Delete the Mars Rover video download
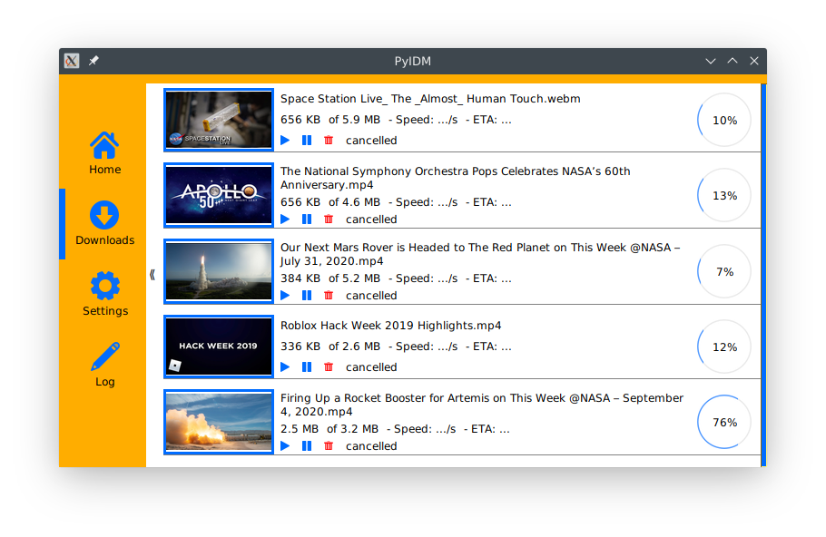 (x=329, y=296)
